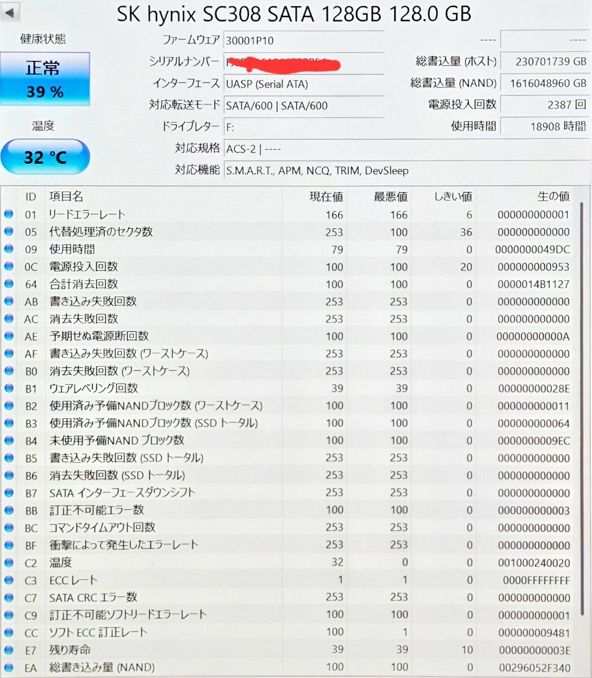Select raw value 0000000049DC of 使用時間
This screenshot has height=678, width=592.
coord(533,249)
